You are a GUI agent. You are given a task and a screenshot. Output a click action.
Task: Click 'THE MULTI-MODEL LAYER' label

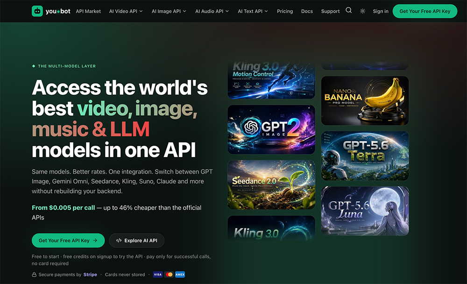point(67,66)
